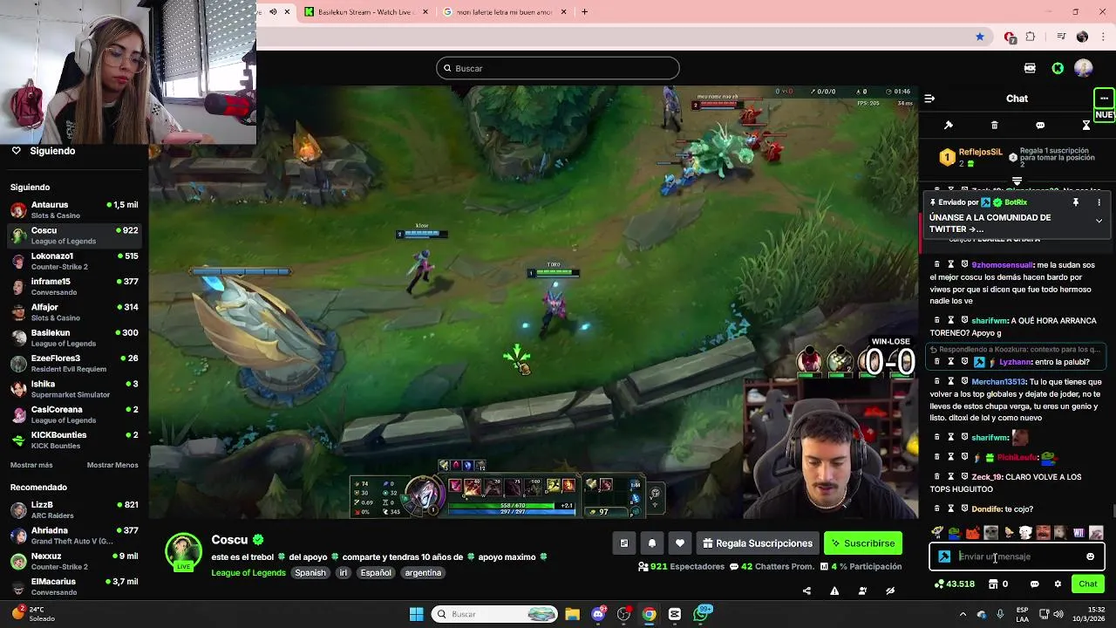
Task: Open user profile avatar menu
Action: tap(1084, 68)
